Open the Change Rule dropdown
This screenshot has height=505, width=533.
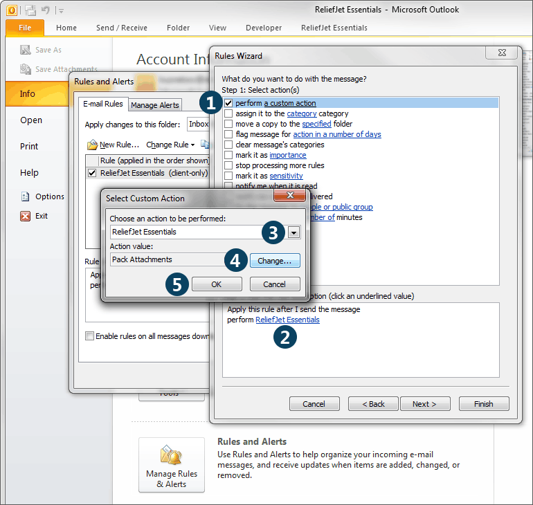click(x=170, y=145)
